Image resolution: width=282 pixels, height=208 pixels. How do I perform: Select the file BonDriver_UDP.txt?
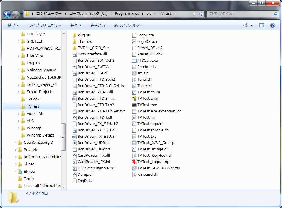click(x=94, y=149)
